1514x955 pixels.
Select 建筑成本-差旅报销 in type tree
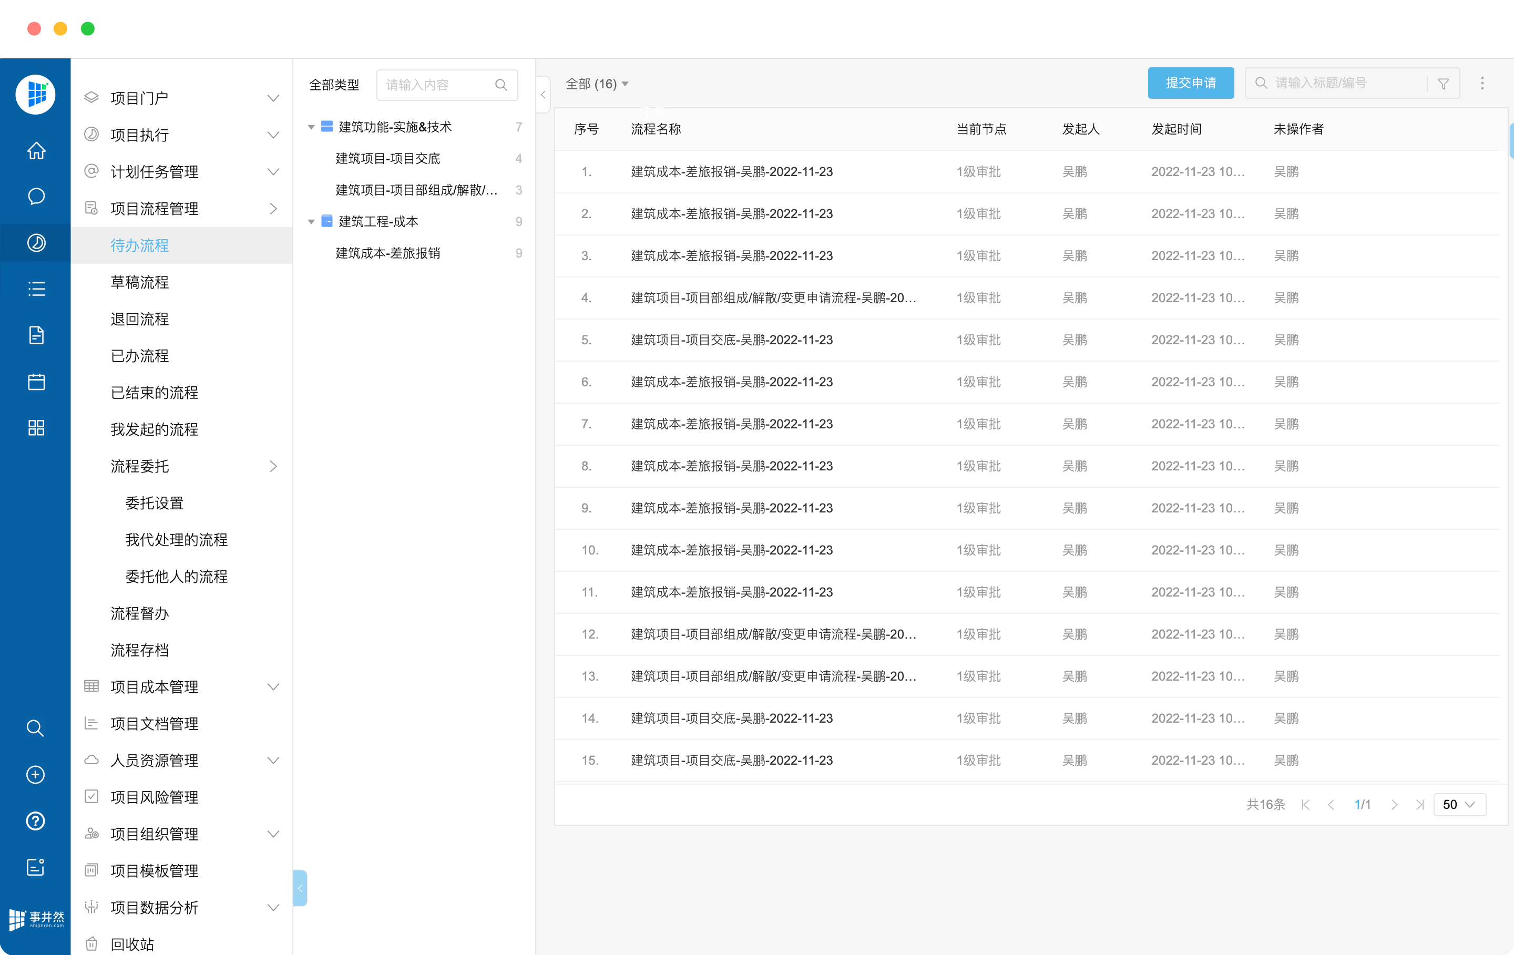click(x=387, y=253)
